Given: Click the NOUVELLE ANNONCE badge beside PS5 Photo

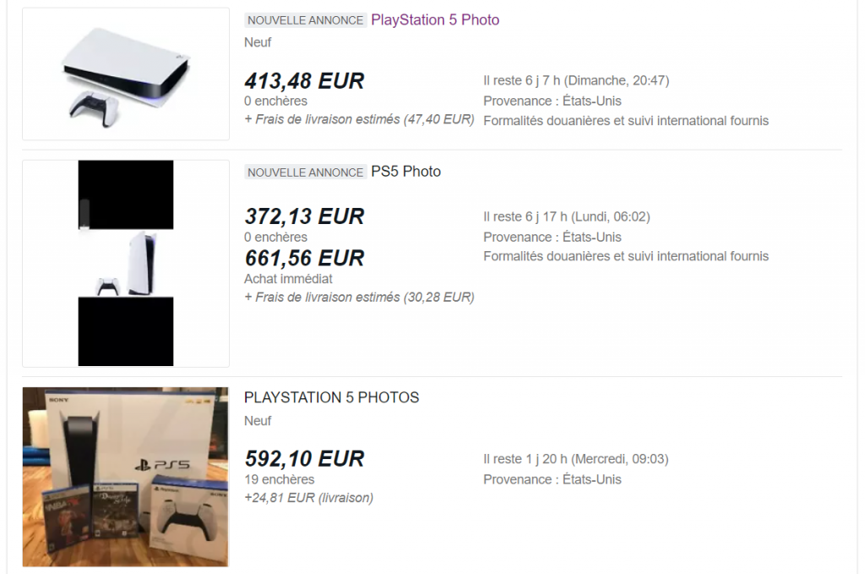Looking at the screenshot, I should tap(305, 172).
